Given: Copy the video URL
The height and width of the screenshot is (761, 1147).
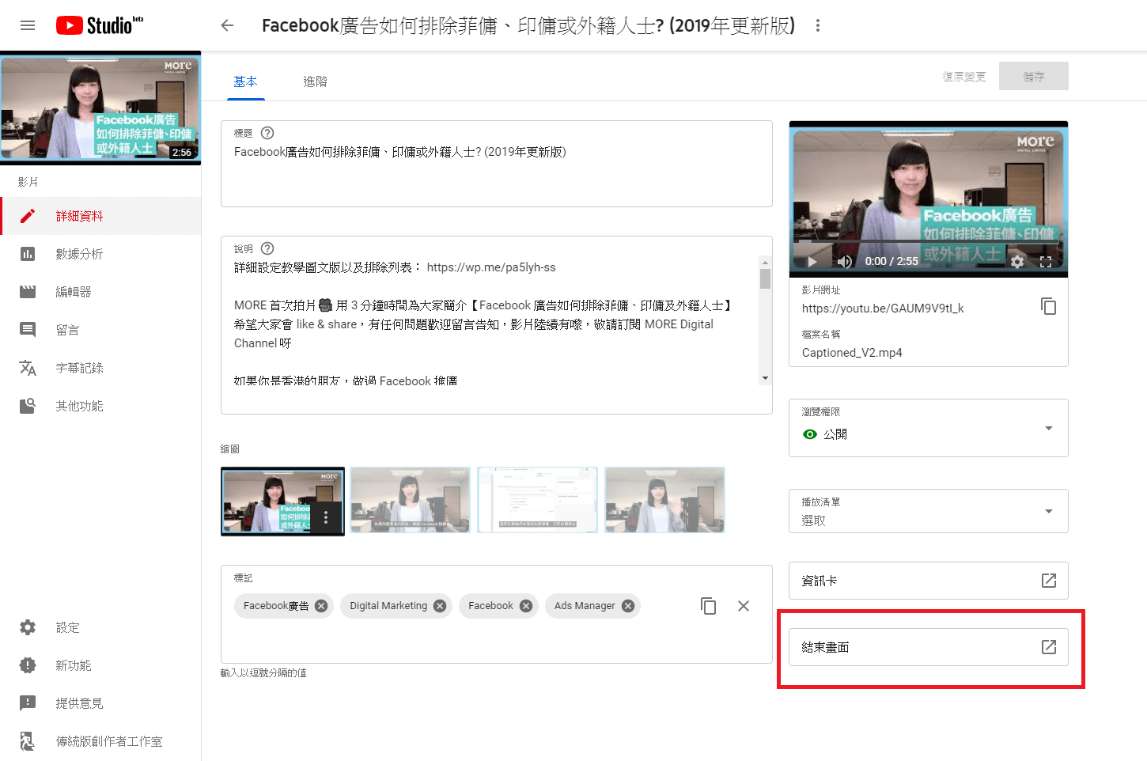Looking at the screenshot, I should pyautogui.click(x=1049, y=306).
